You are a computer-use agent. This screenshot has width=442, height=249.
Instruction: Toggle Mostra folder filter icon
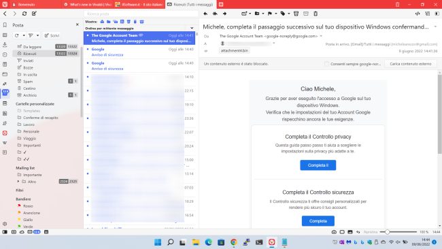point(109,22)
